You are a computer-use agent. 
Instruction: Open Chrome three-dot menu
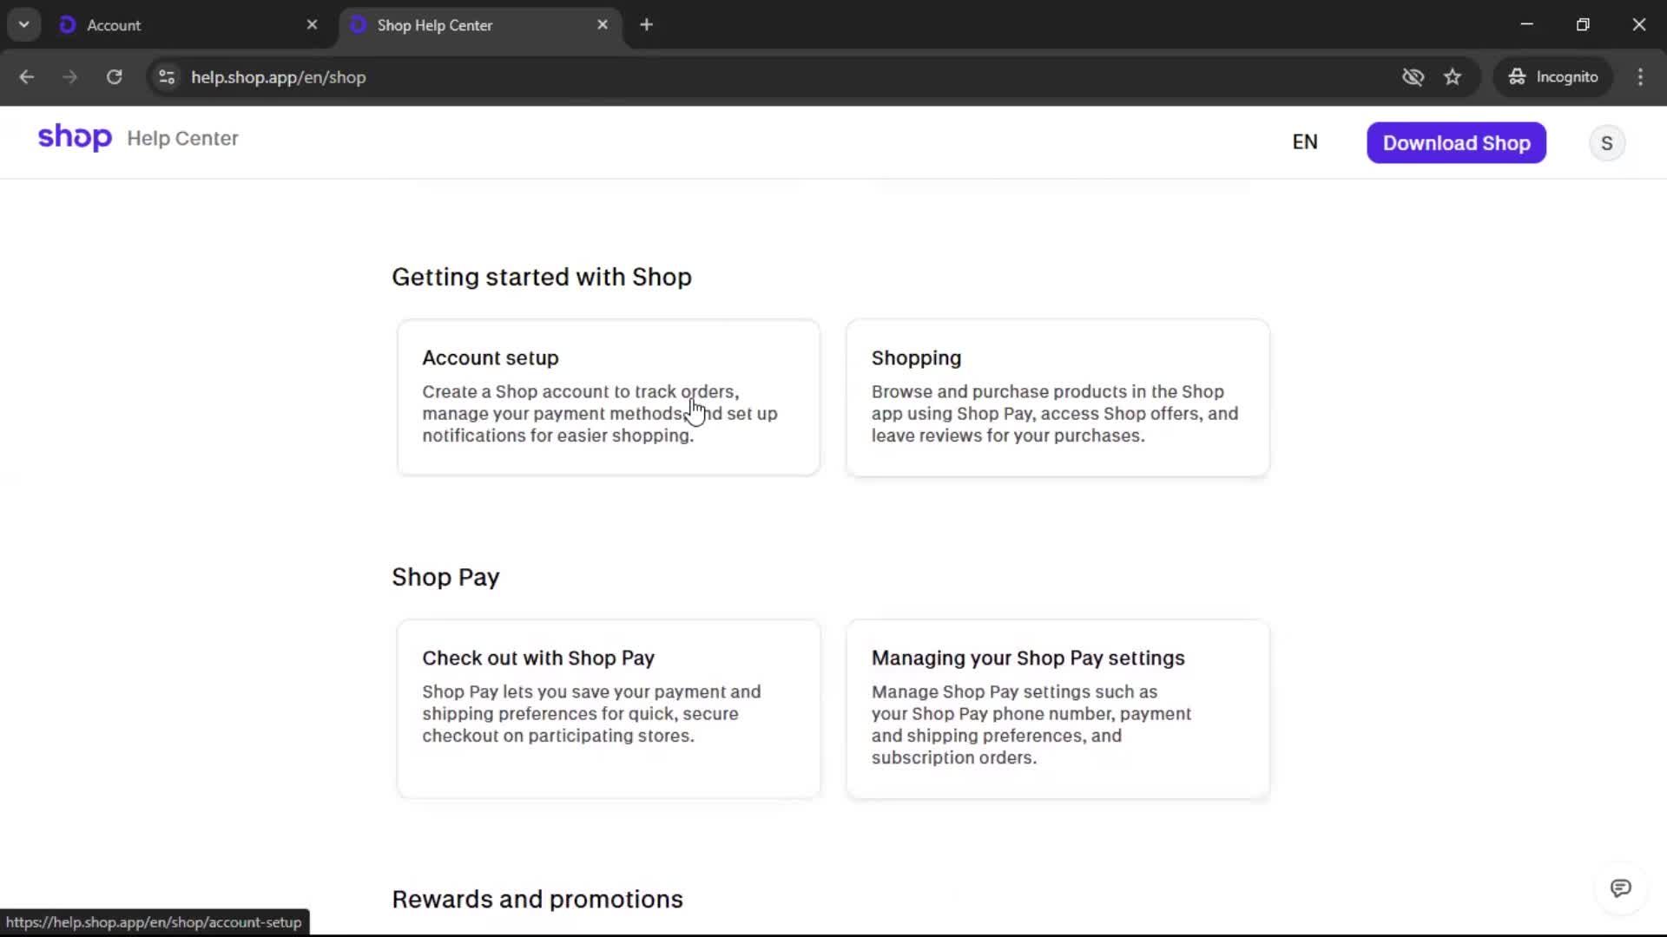point(1640,77)
